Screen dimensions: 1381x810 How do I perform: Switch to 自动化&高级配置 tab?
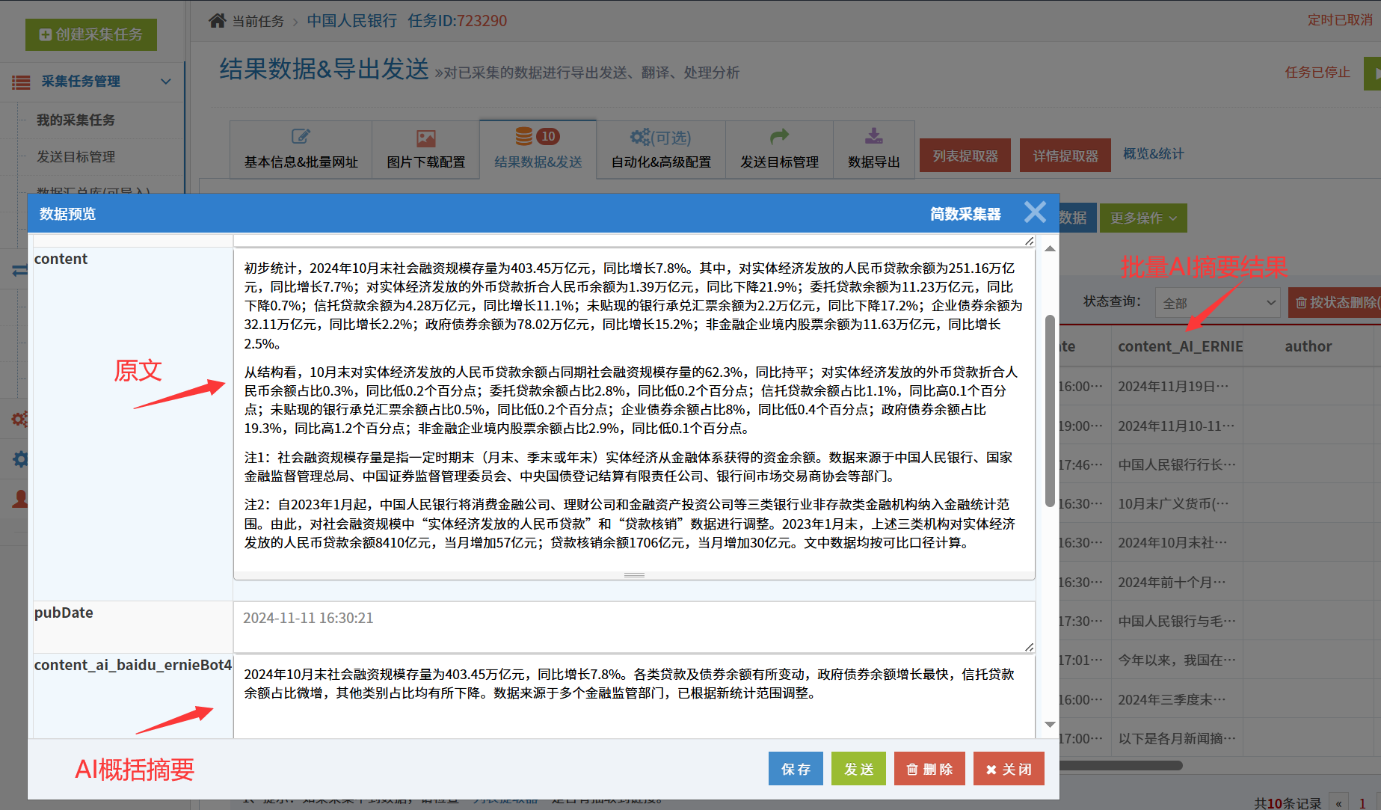click(661, 150)
